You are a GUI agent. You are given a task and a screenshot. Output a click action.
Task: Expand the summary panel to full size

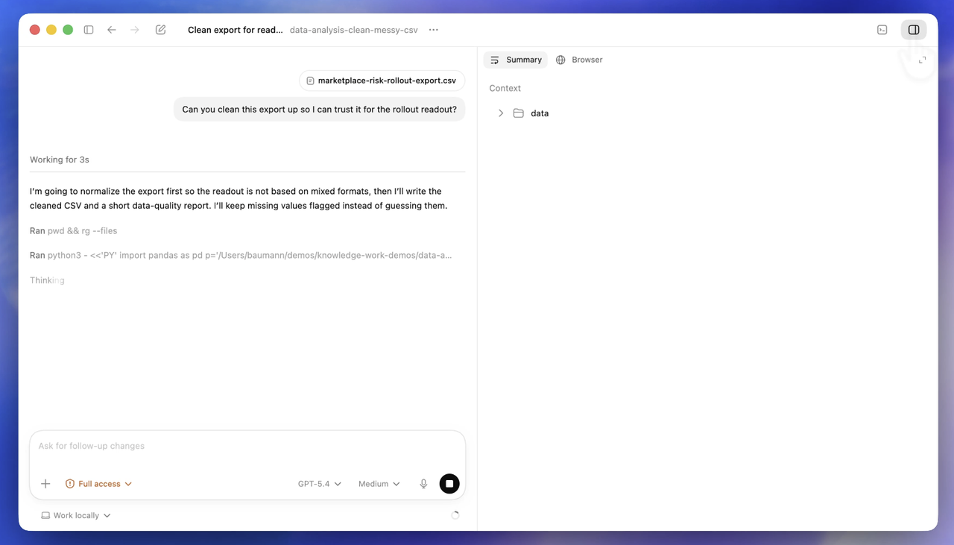(x=922, y=60)
